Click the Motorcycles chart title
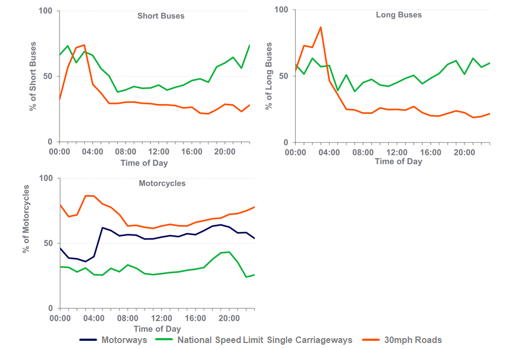The width and height of the screenshot is (524, 349). click(x=162, y=183)
